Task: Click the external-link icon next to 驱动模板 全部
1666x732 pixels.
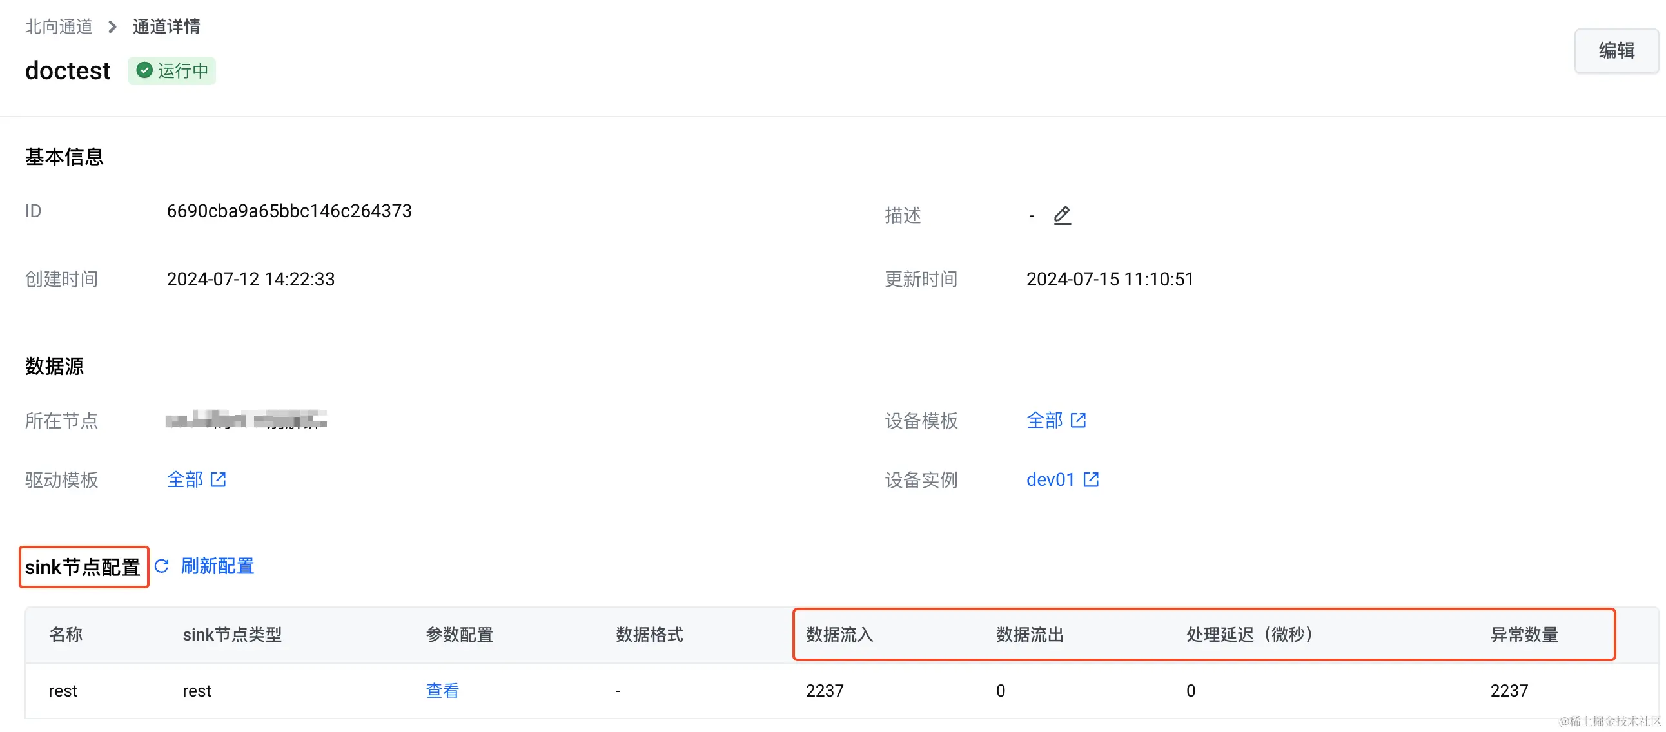Action: coord(219,479)
